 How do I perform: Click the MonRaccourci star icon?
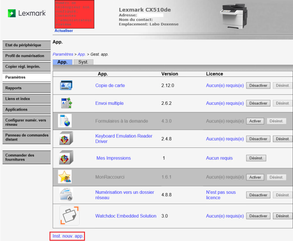pyautogui.click(x=65, y=177)
